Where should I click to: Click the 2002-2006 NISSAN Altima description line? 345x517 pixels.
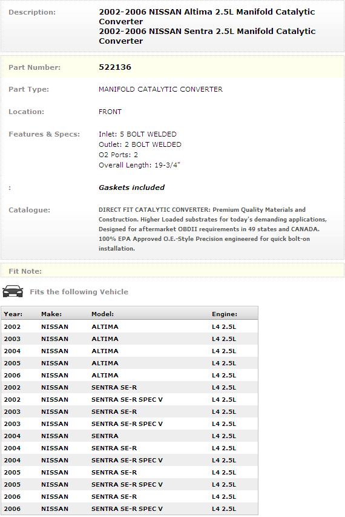tap(207, 17)
